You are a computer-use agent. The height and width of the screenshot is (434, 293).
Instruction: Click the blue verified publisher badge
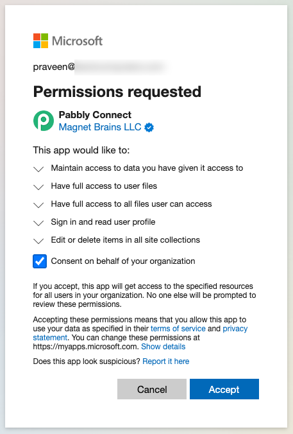pos(149,128)
